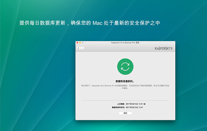Screen dimensions: 207x131
Task: Click the 数据库发布时间 label
Action: pyautogui.click(x=118, y=108)
